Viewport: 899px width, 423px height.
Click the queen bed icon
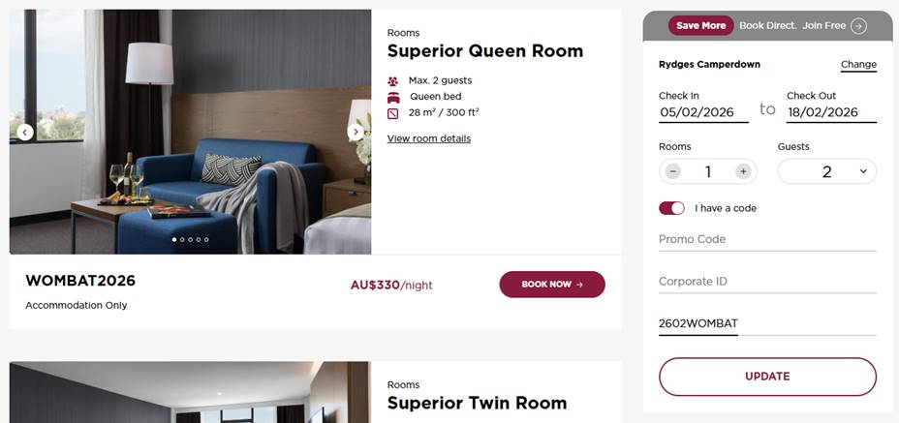tap(393, 98)
